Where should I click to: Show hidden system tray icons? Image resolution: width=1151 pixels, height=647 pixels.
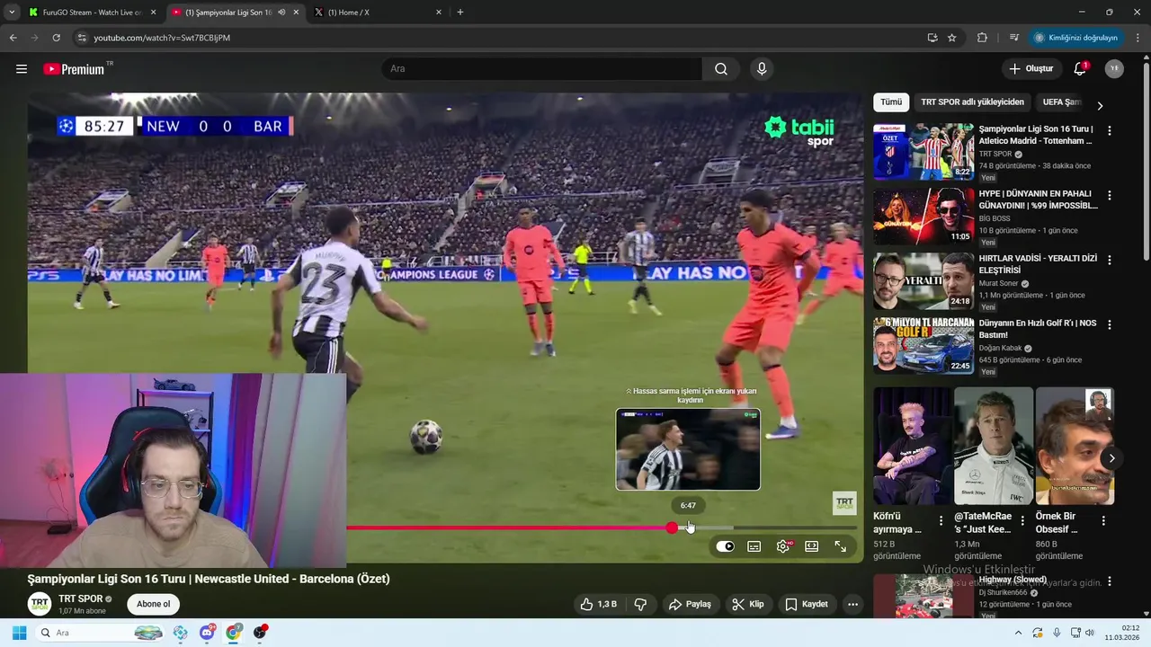click(x=1019, y=633)
